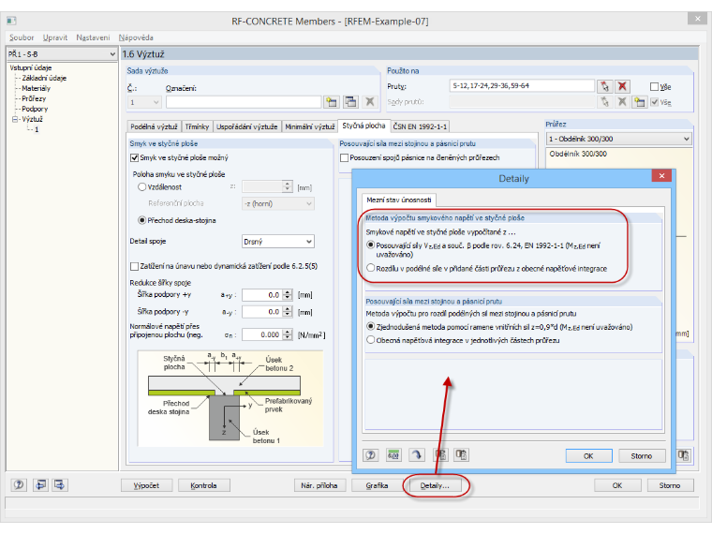Pick sets of members graphically icon
Screen dimensions: 712x534
(x=604, y=102)
